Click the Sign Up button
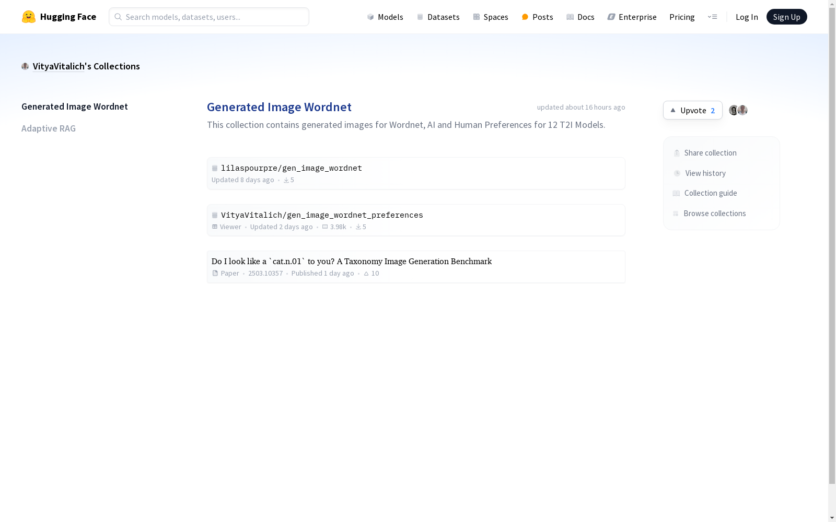 coord(786,17)
